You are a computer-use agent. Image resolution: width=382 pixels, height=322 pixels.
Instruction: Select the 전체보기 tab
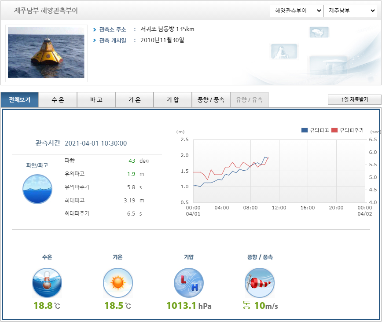19,99
